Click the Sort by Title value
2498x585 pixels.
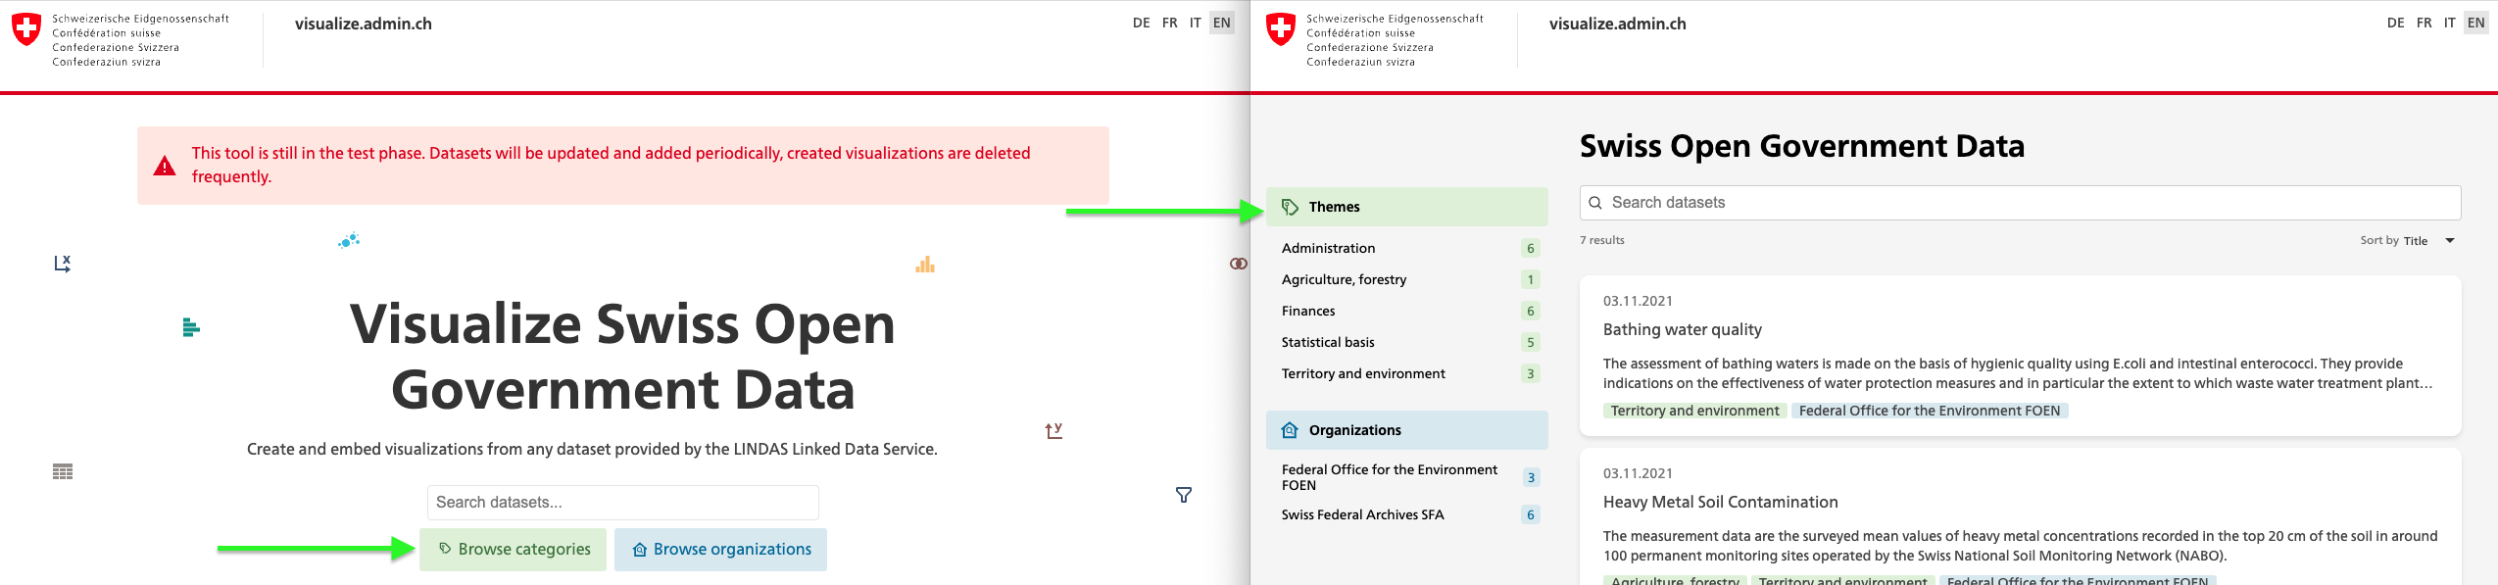[x=2416, y=241]
